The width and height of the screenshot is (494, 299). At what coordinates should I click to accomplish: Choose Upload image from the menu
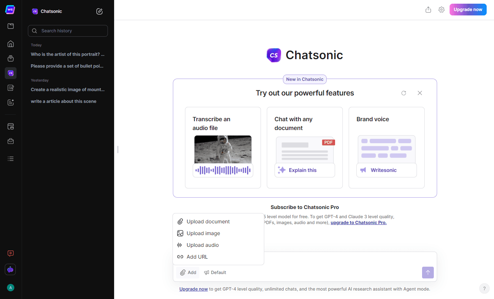click(x=203, y=233)
